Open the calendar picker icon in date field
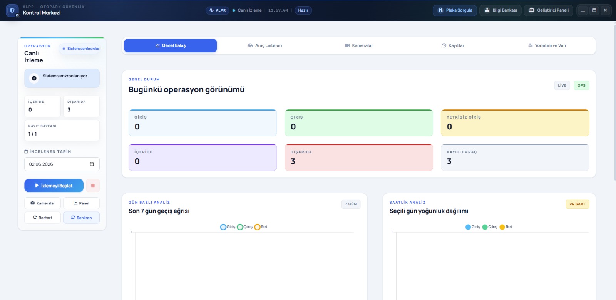Viewport: 616px width, 300px height. (x=92, y=164)
